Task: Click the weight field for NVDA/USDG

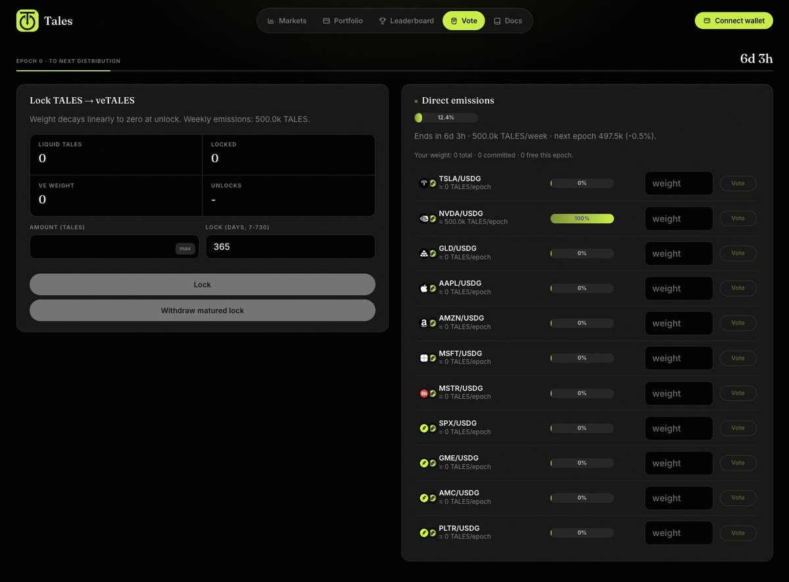Action: [x=679, y=219]
